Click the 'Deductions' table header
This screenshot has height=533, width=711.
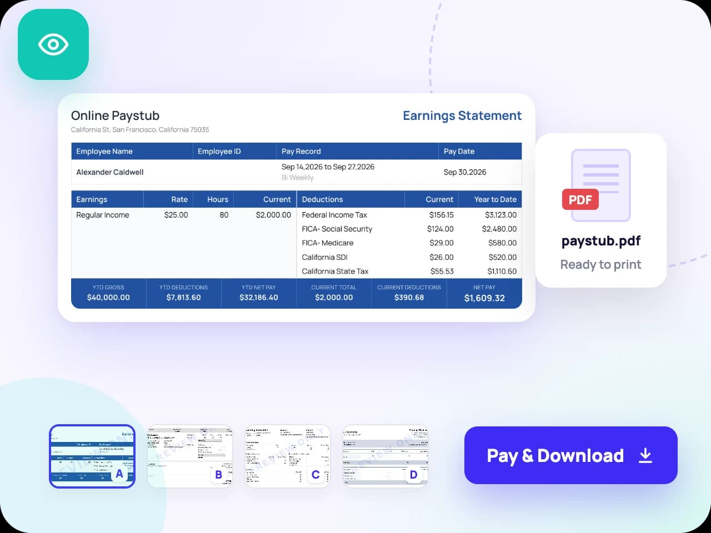tap(322, 199)
